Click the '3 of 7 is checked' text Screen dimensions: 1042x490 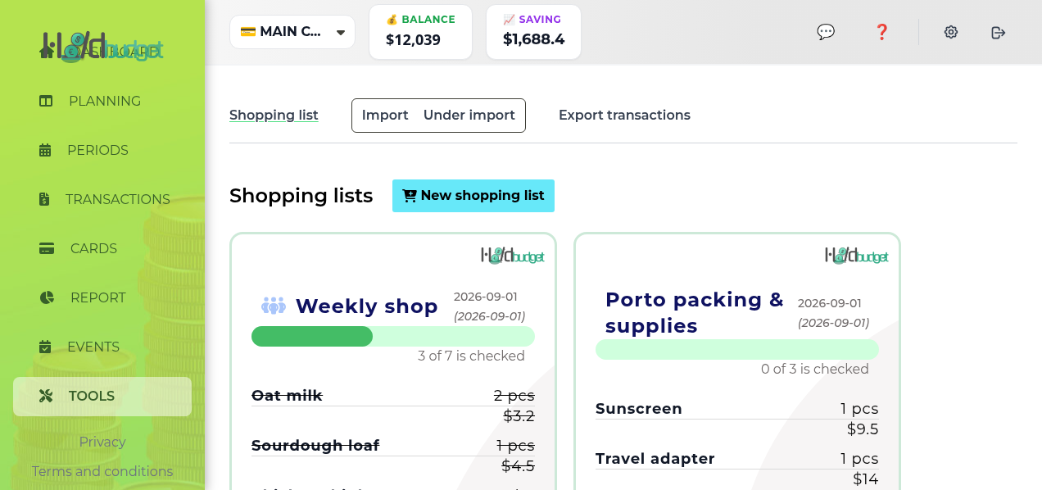[x=471, y=356]
